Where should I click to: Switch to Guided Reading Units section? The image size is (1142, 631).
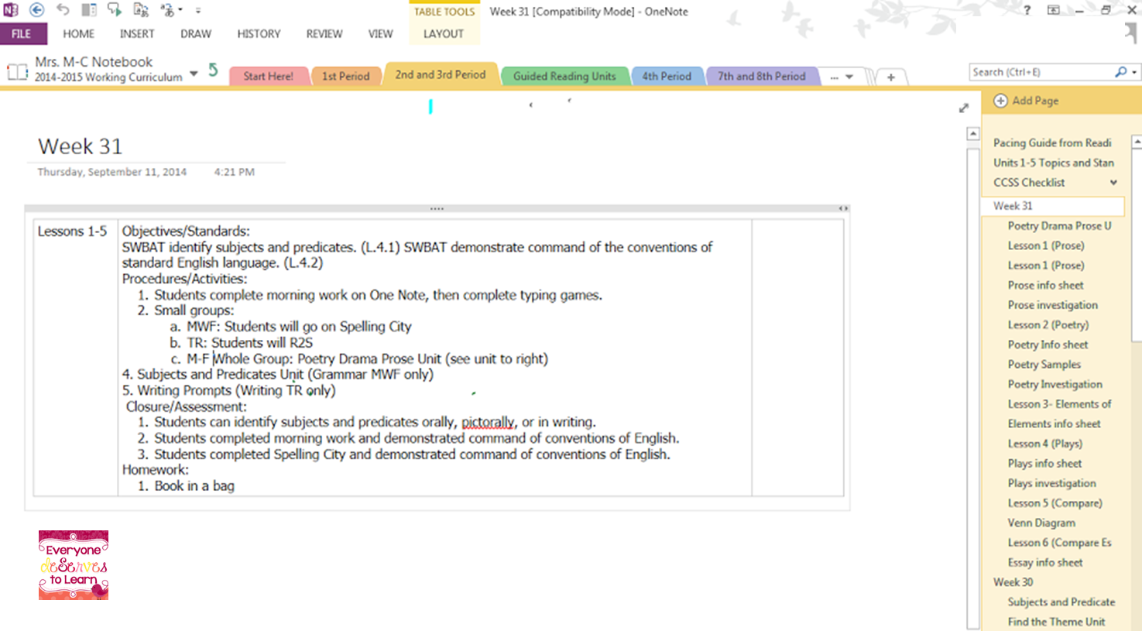point(564,77)
